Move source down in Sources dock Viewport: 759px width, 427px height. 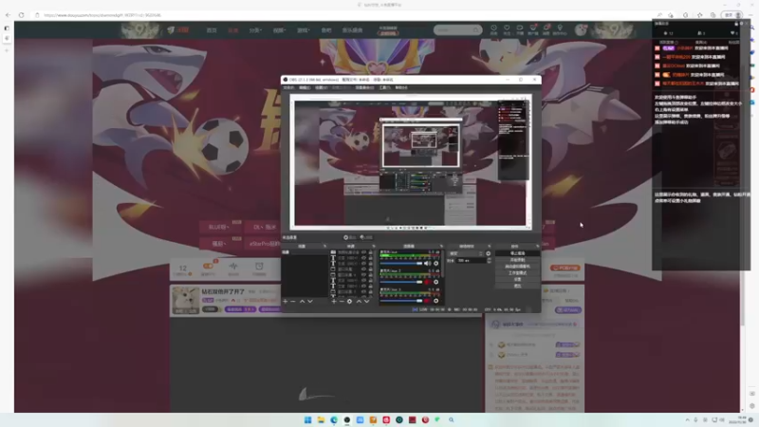pyautogui.click(x=367, y=301)
